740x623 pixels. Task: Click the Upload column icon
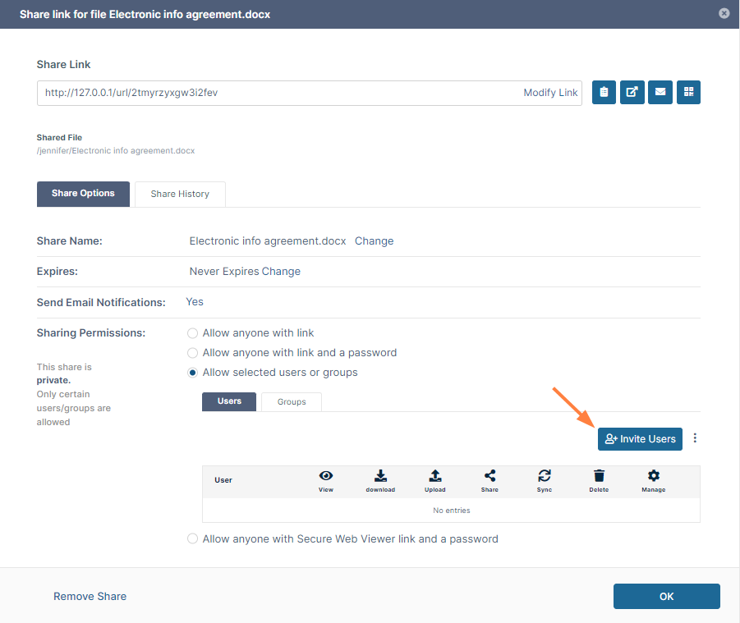click(435, 476)
